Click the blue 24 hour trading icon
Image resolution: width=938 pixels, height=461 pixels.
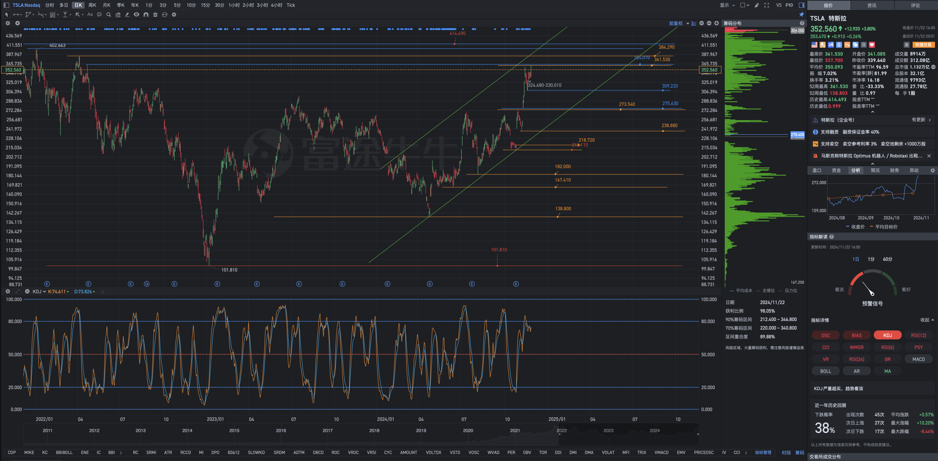pos(831,45)
